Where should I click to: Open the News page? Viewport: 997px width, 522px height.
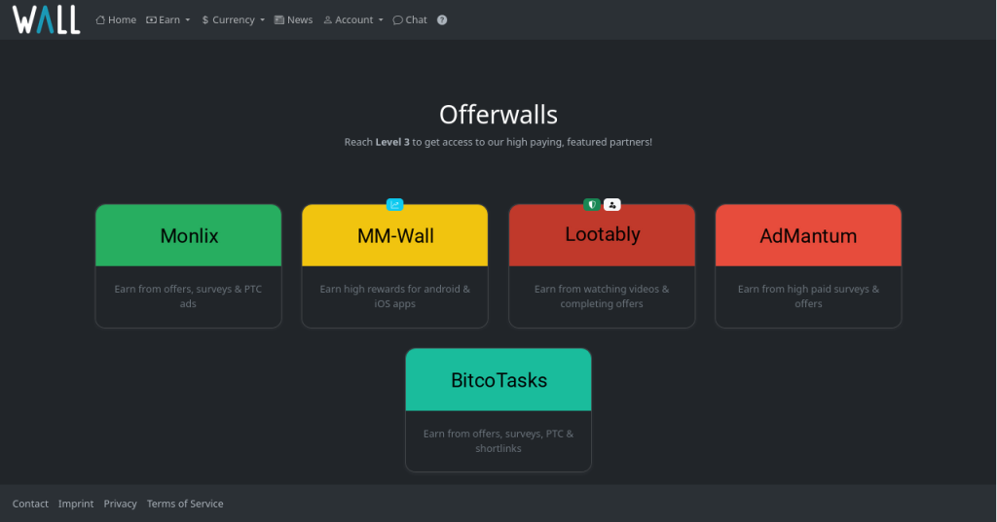tap(293, 19)
